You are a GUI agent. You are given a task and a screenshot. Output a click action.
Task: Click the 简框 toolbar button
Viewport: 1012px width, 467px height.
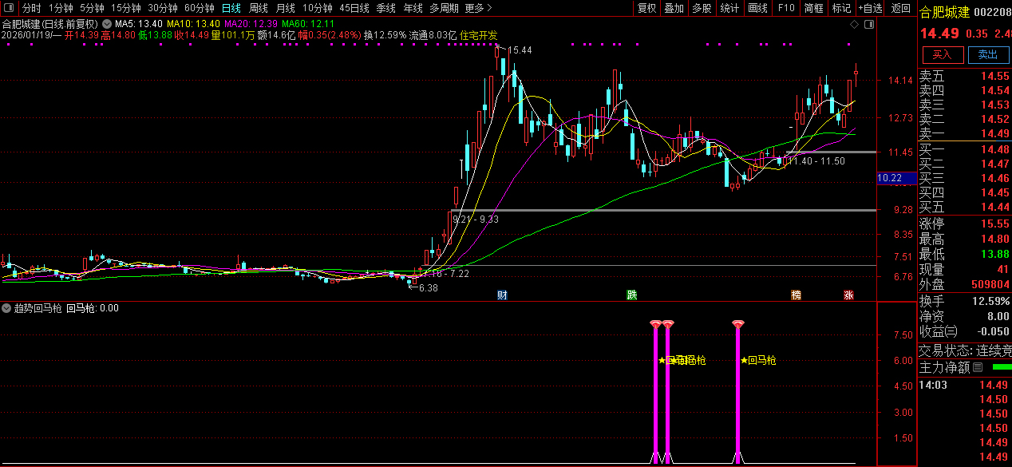[814, 8]
